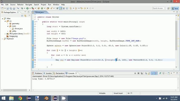Click the New Java Package icon
180x101 pixels.
(39, 8)
